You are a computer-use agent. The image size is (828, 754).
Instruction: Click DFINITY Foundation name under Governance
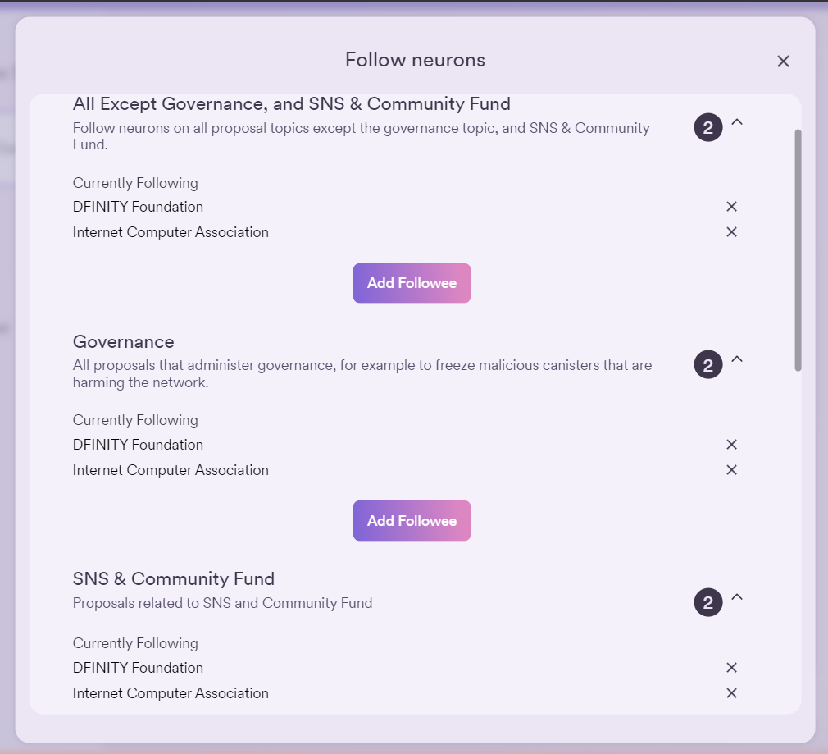[138, 445]
